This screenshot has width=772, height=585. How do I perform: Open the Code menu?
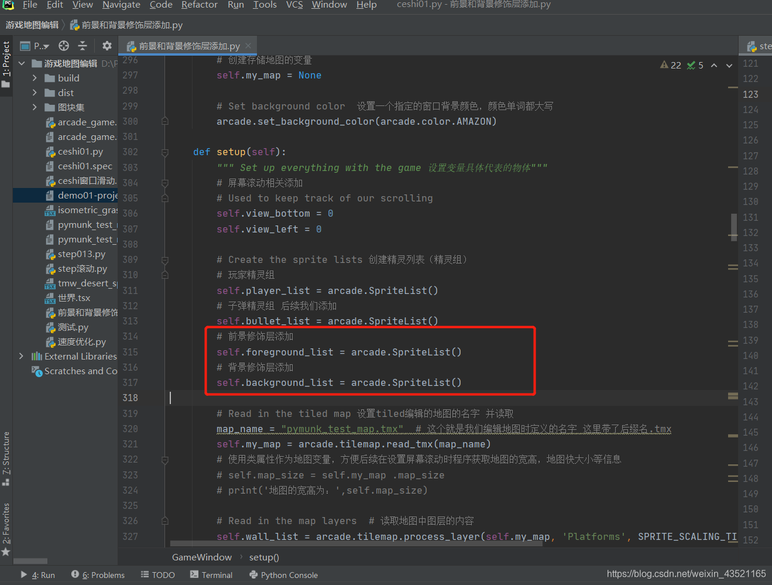pos(161,5)
